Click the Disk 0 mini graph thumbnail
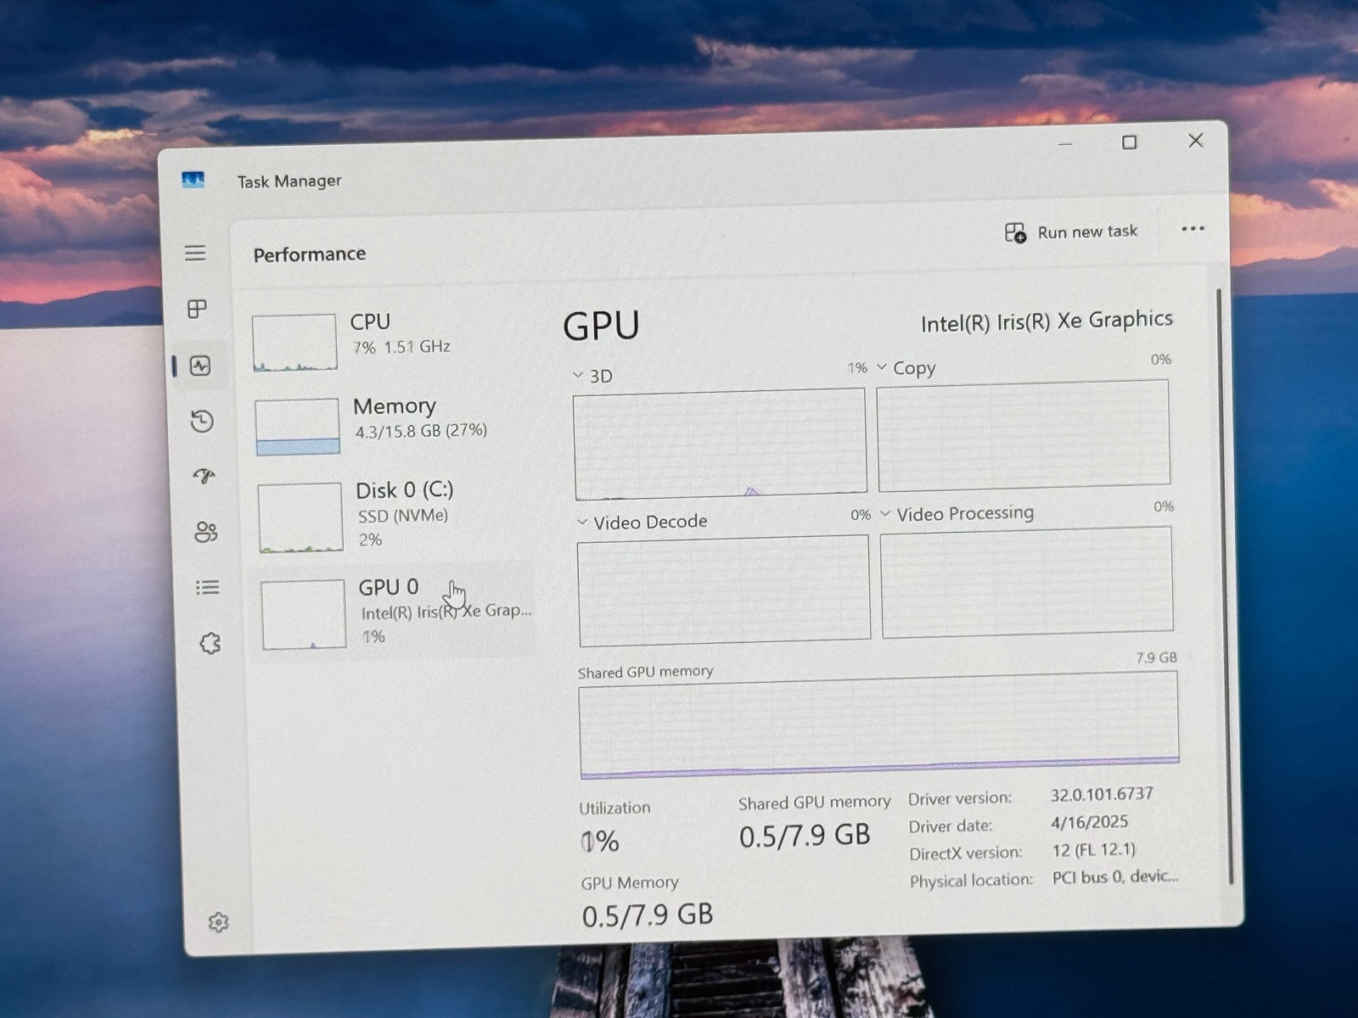 (x=300, y=517)
